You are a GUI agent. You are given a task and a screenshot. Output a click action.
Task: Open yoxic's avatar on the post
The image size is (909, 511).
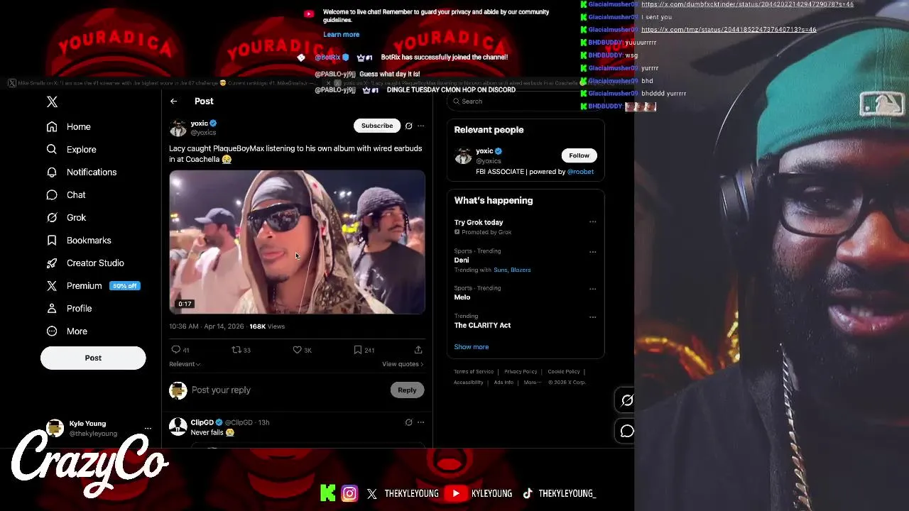178,128
